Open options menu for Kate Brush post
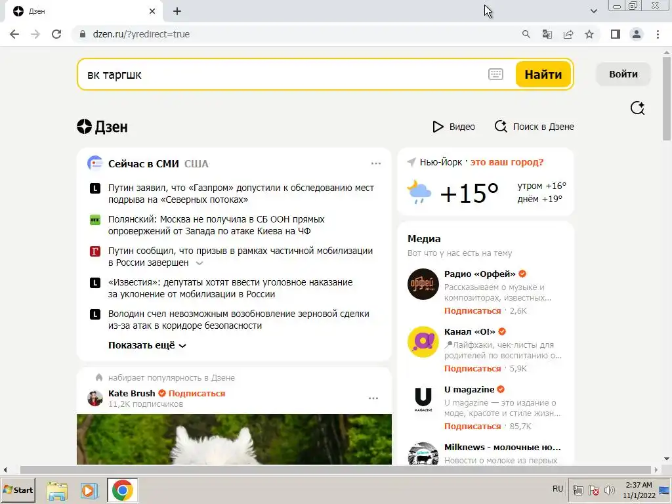 click(373, 398)
